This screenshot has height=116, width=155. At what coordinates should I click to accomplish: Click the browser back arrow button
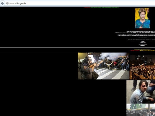(x=3, y=3)
